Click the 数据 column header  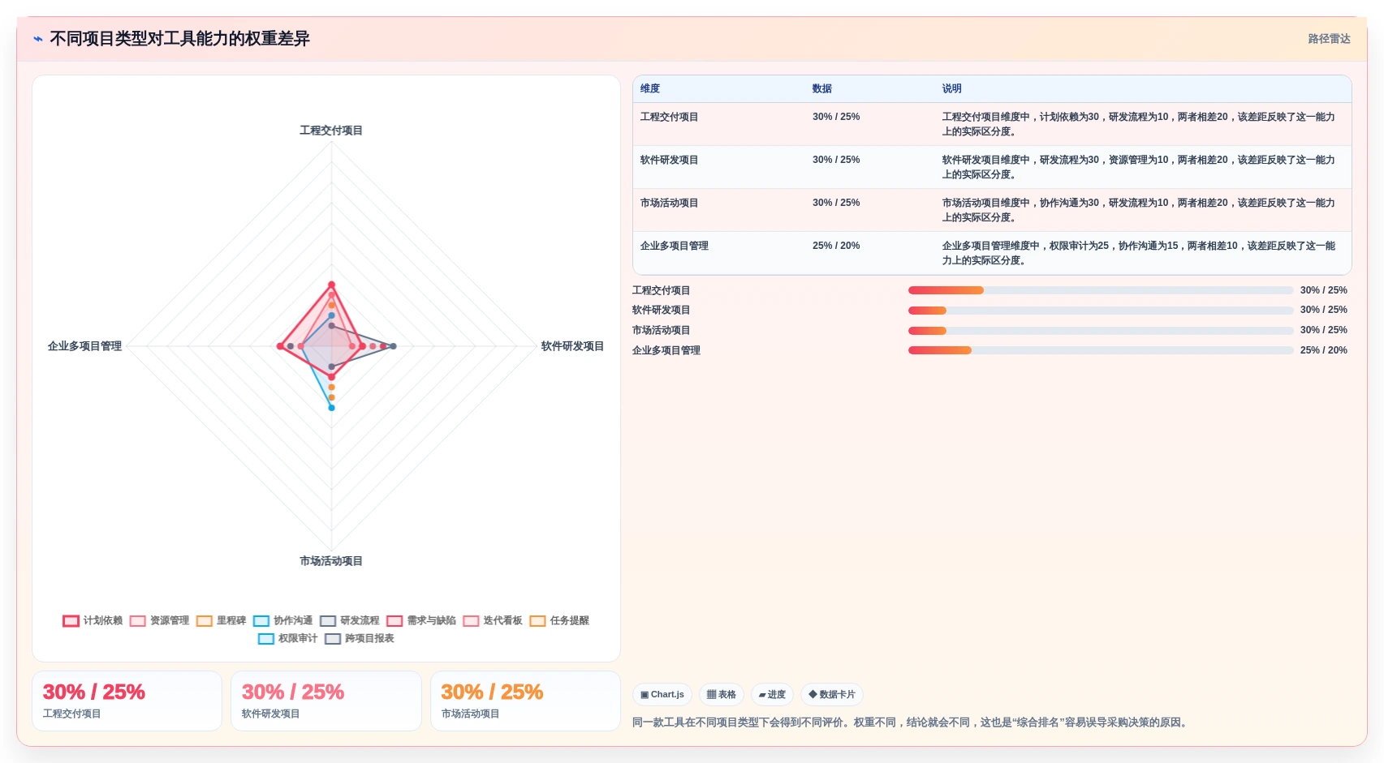822,88
